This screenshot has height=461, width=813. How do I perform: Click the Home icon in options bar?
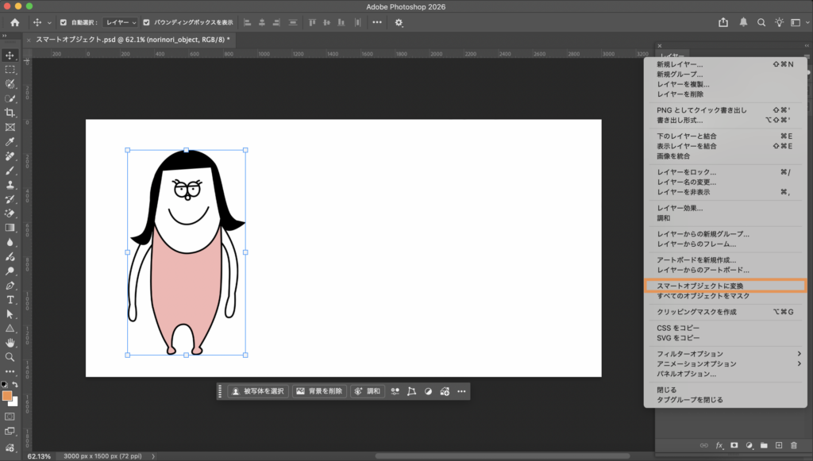click(x=14, y=22)
